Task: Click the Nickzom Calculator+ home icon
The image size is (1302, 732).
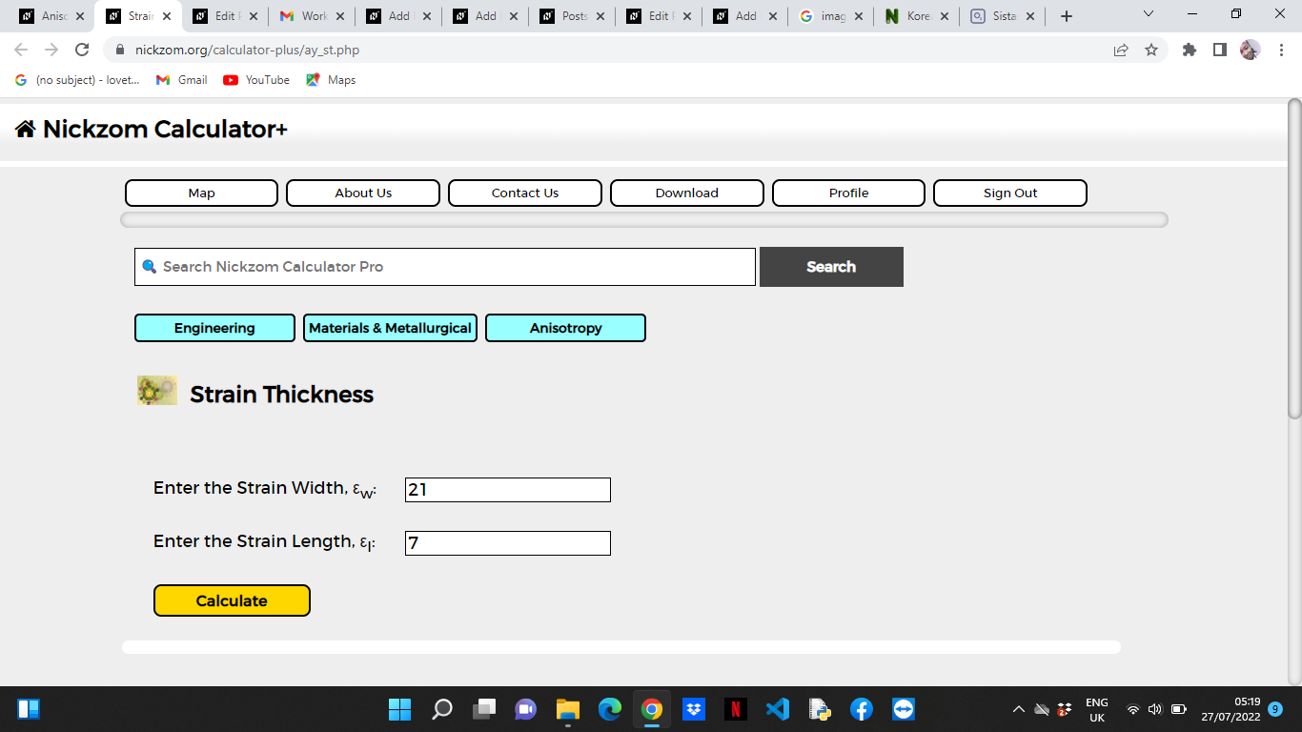Action: 26,129
